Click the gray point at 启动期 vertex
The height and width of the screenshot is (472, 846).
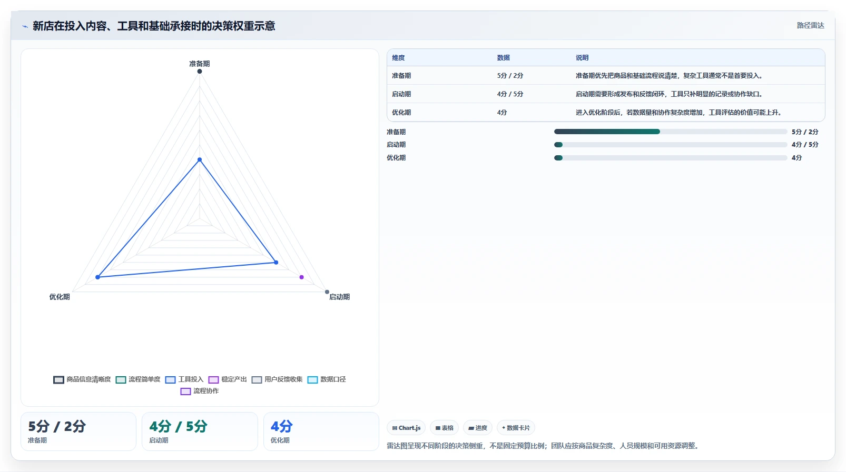pyautogui.click(x=327, y=292)
